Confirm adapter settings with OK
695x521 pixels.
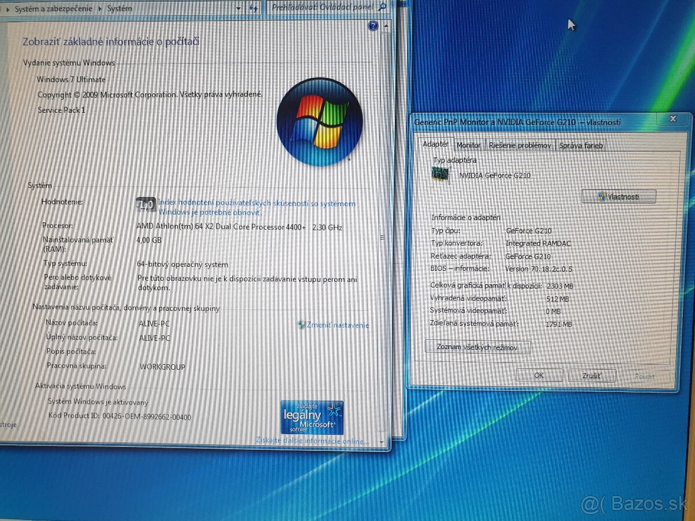pyautogui.click(x=539, y=375)
